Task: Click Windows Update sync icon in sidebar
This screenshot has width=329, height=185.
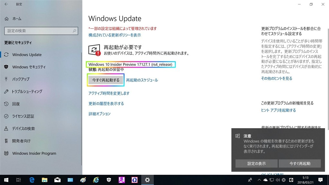Action: 6,55
